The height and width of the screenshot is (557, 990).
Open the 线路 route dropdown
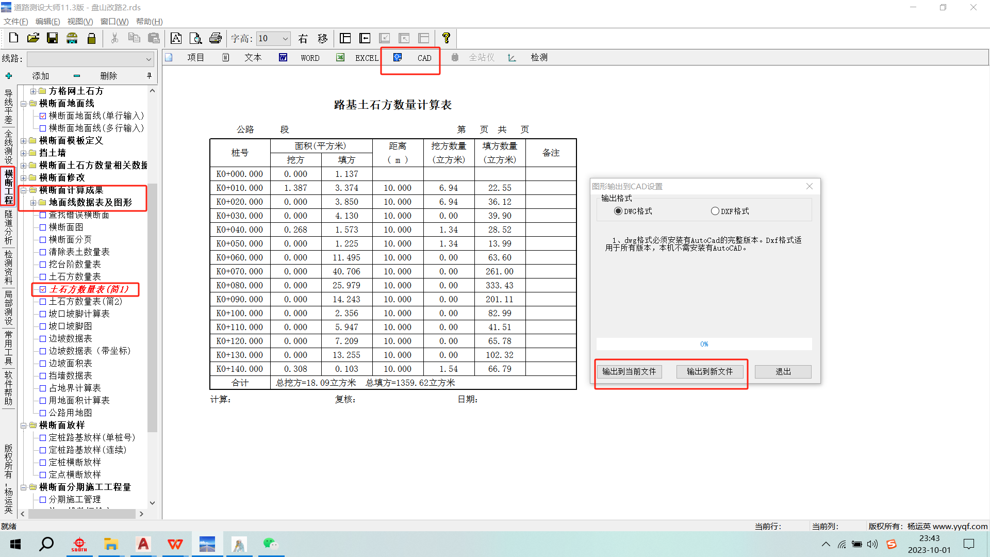pyautogui.click(x=148, y=59)
